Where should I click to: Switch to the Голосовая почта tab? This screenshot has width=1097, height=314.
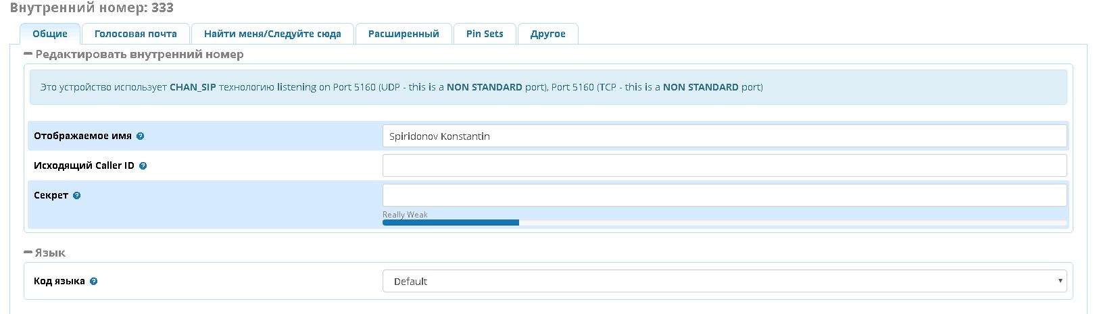136,34
